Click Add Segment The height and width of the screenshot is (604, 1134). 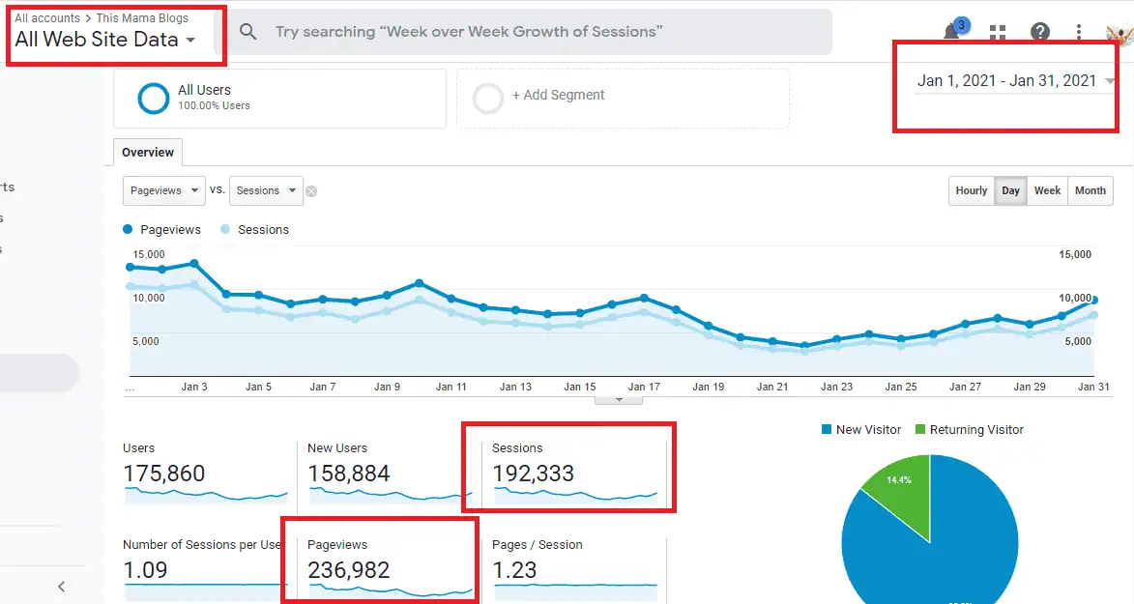(x=558, y=96)
